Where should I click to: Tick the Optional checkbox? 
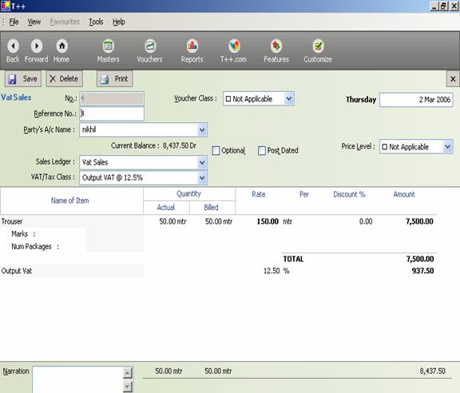tap(216, 150)
